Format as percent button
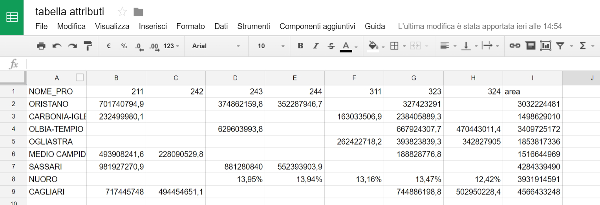600x205 pixels. click(124, 46)
